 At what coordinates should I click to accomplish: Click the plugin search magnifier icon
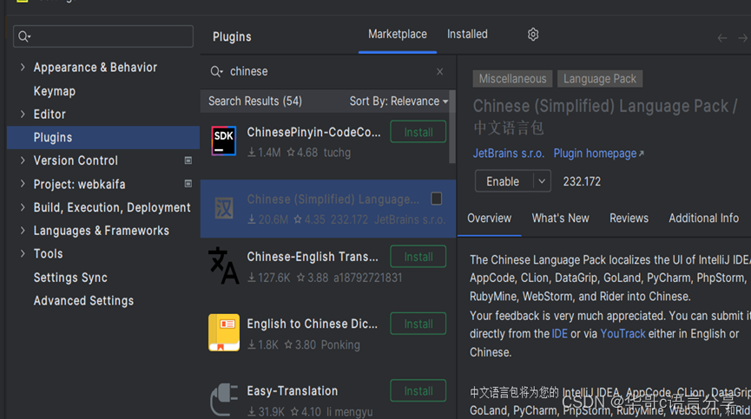click(216, 72)
